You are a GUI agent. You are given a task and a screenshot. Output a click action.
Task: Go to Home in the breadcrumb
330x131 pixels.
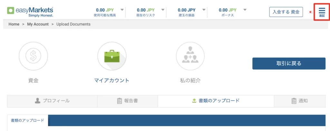coord(14,24)
